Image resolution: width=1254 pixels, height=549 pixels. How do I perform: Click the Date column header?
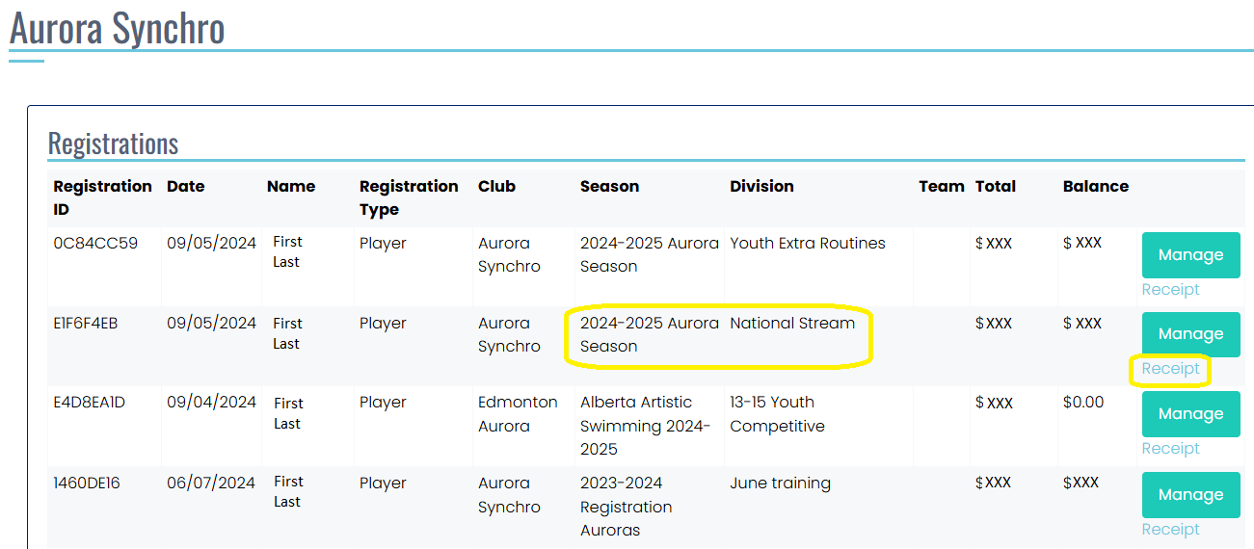(185, 187)
